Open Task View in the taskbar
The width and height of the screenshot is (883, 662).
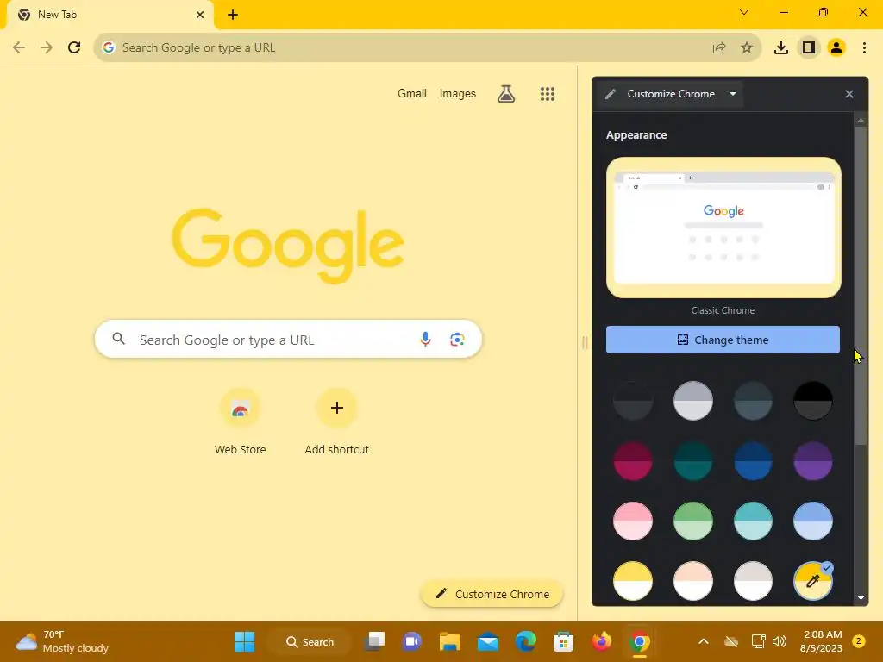point(374,641)
